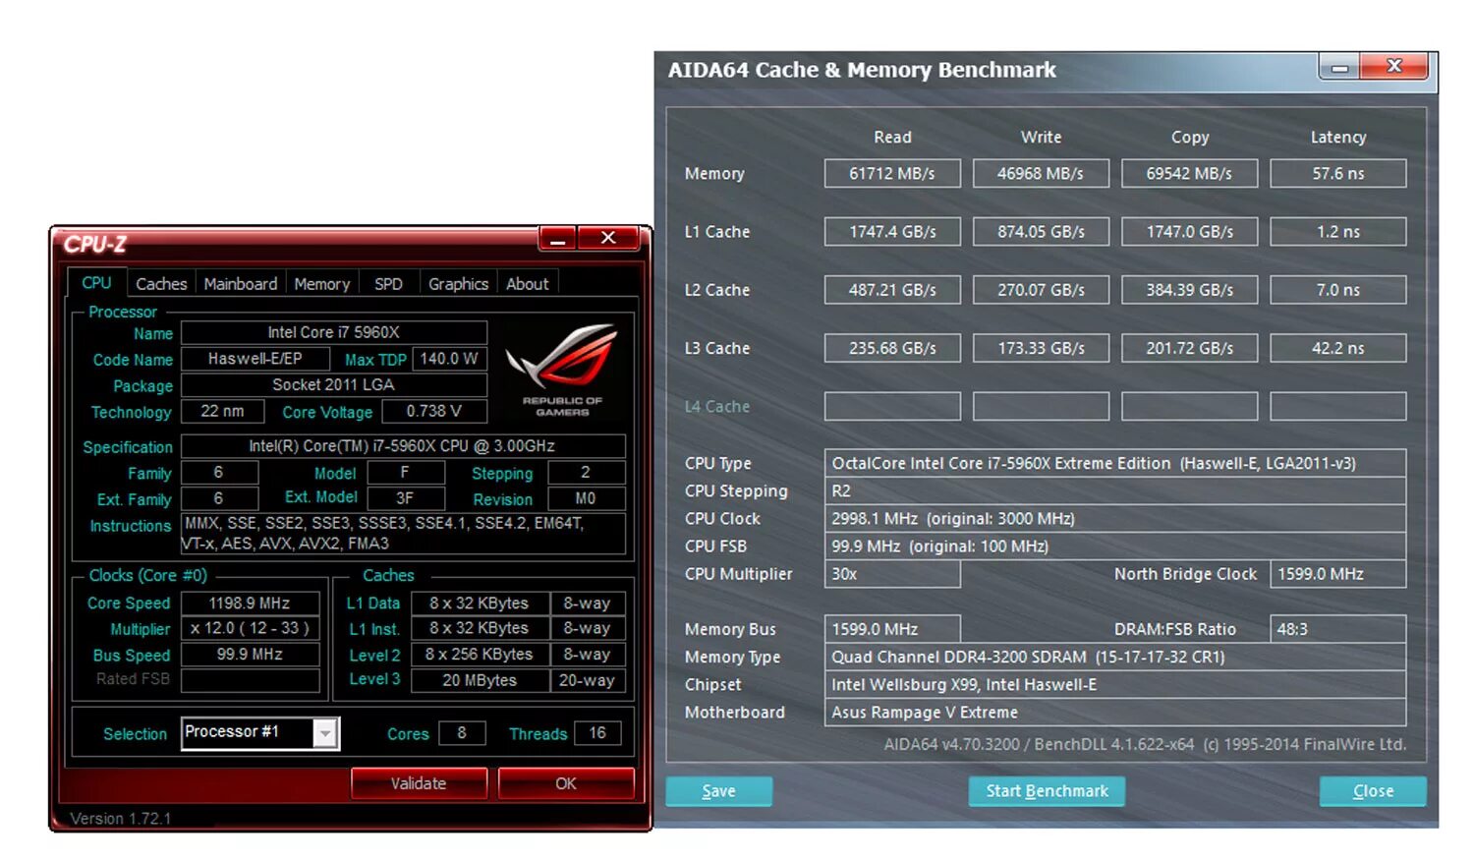Open the Caches tab in CPU-Z
Viewport: 1474px width, 862px height.
point(161,284)
